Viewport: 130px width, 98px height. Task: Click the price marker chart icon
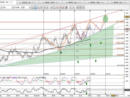[x=32, y=8]
